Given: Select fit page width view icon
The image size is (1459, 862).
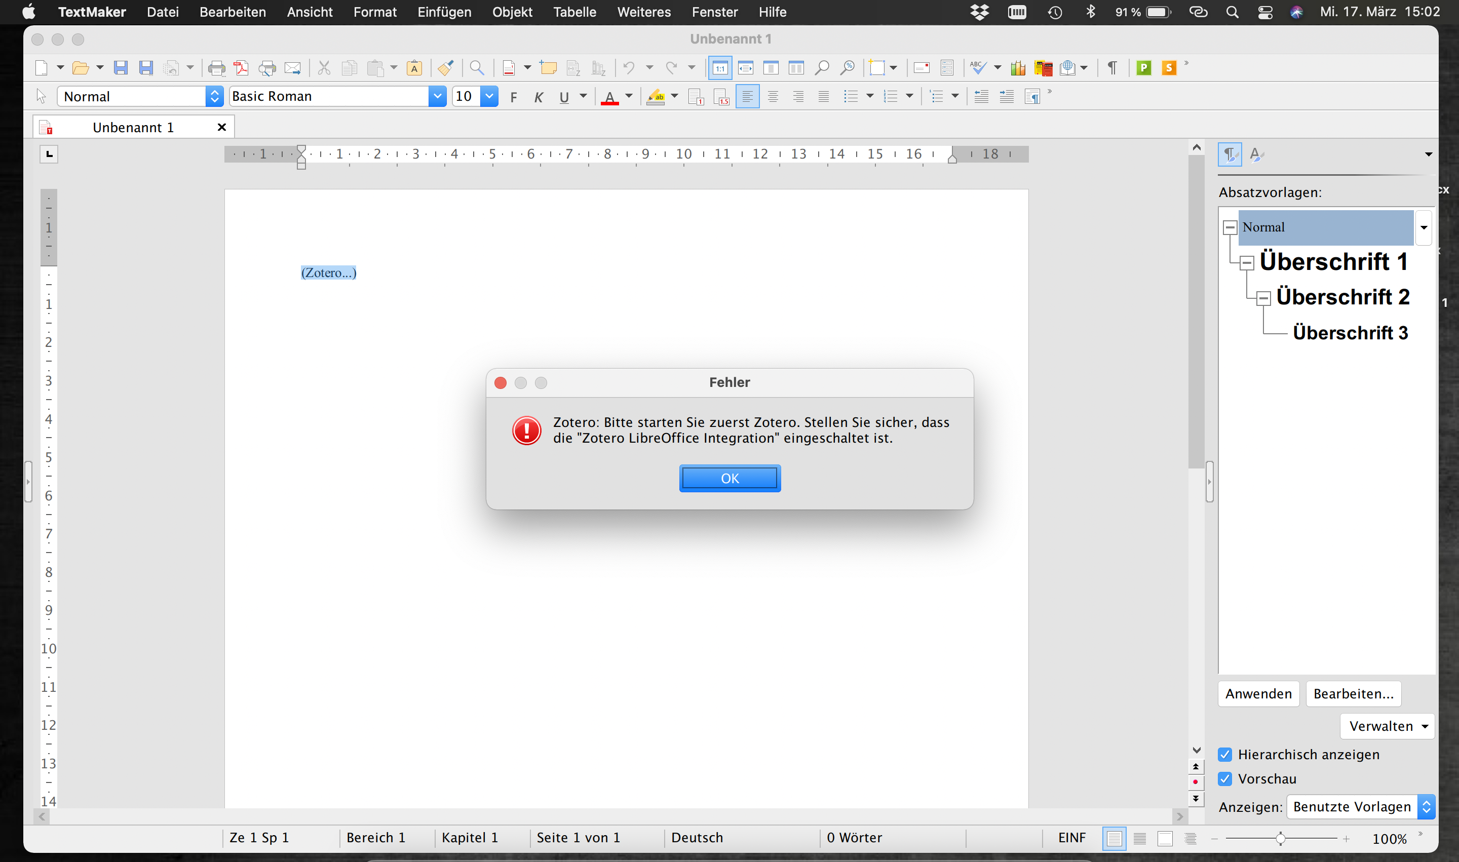Looking at the screenshot, I should [x=746, y=68].
